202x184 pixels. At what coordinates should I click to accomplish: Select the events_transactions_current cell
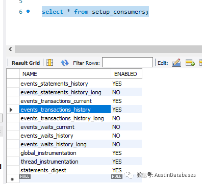(x=65, y=101)
